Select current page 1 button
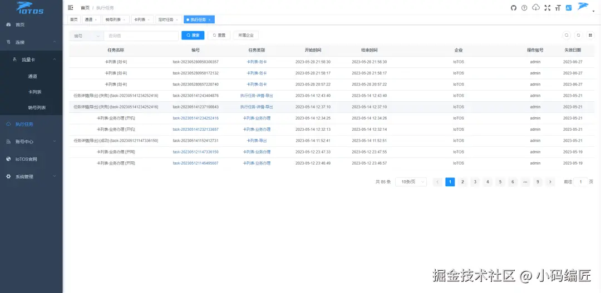 [x=450, y=182]
